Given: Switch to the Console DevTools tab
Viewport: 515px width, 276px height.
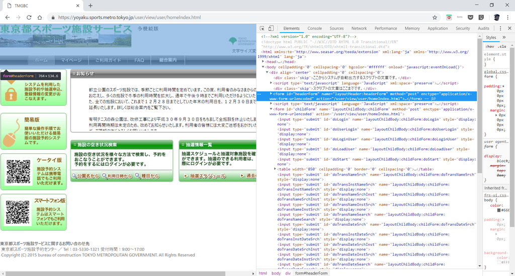Looking at the screenshot, I should point(315,28).
